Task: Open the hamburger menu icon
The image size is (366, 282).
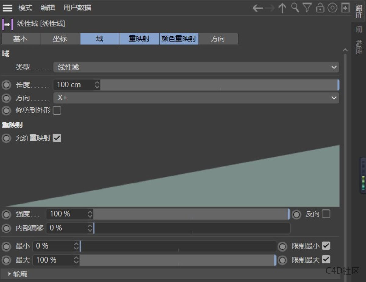Action: 7,8
